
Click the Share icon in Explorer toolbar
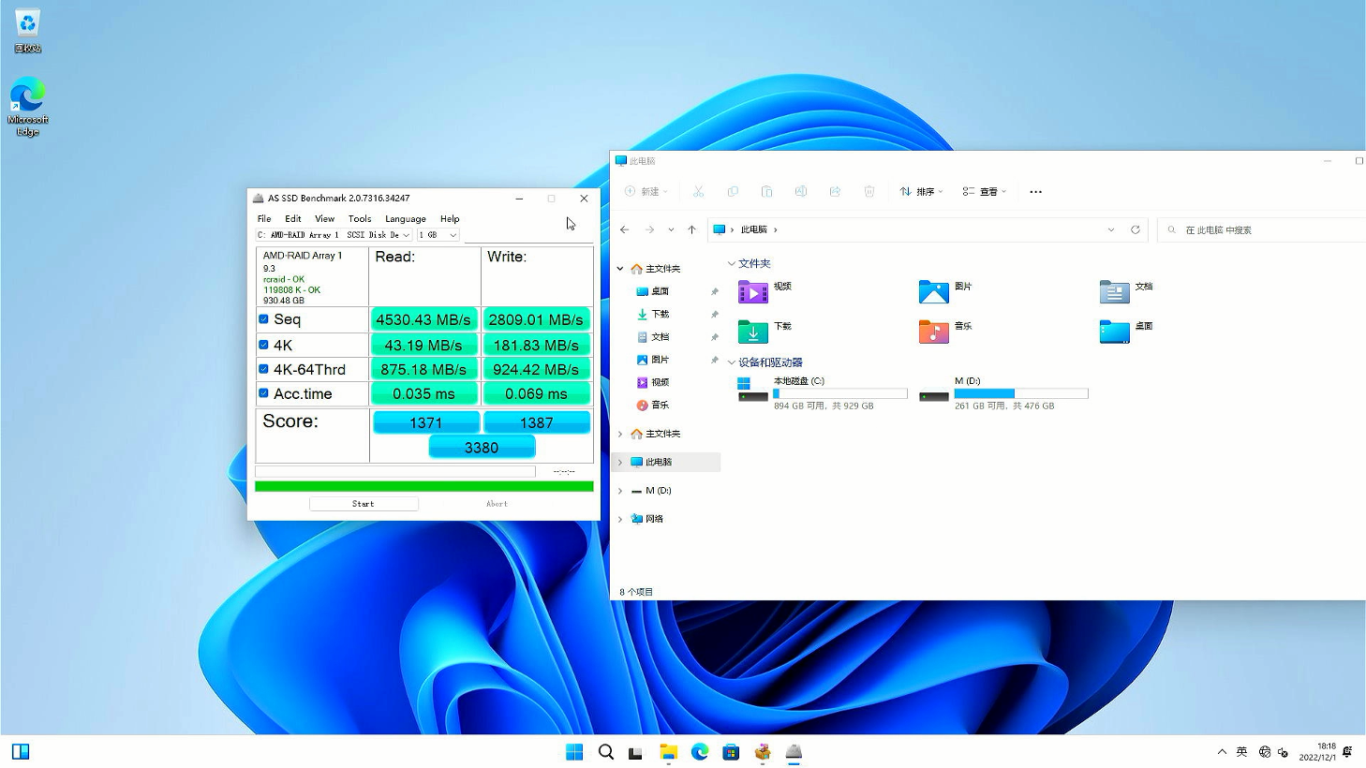tap(835, 191)
